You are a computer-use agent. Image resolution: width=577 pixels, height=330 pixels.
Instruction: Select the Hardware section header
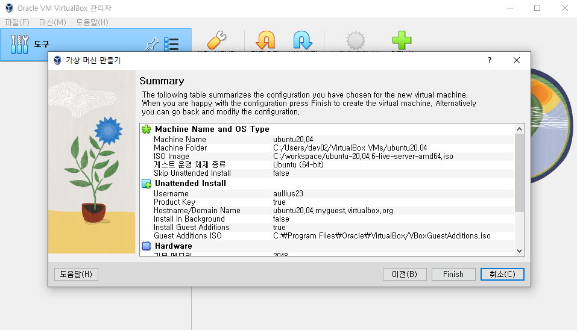click(x=173, y=246)
